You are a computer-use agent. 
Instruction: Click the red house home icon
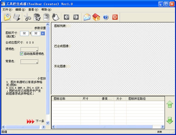pos(96,17)
